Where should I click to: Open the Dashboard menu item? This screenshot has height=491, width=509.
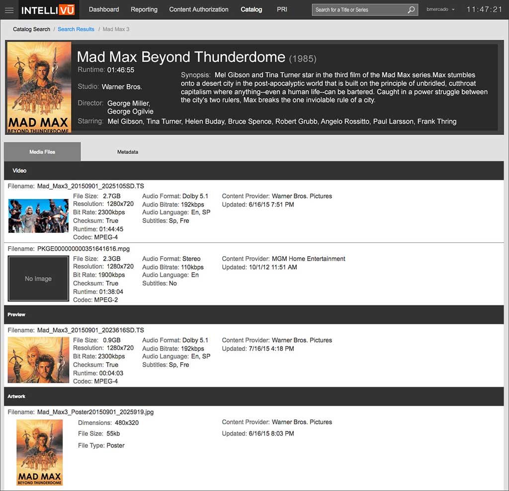point(103,9)
